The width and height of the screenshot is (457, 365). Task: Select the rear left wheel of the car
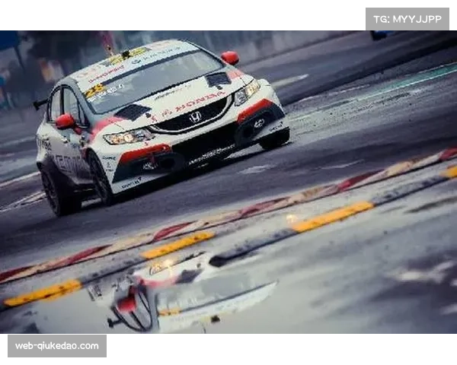(57, 190)
